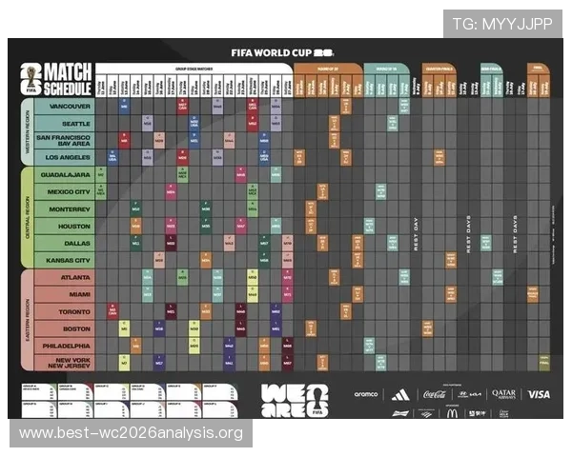Click the San Francisco Bay Area label
Viewport: 572px width, 457px height.
tap(65, 140)
